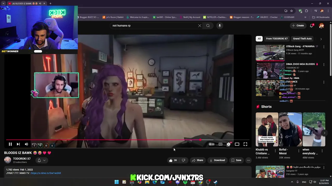
Task: Select 'From TODOROKI X7' chip
Action: [277, 38]
